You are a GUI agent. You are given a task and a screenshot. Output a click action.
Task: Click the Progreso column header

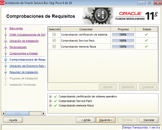pyautogui.click(x=123, y=29)
